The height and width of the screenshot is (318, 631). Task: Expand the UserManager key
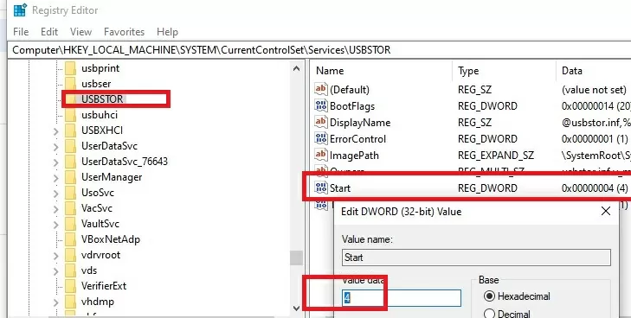(55, 177)
